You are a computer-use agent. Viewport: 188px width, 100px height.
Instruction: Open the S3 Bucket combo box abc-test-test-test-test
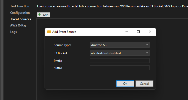coord(120,53)
